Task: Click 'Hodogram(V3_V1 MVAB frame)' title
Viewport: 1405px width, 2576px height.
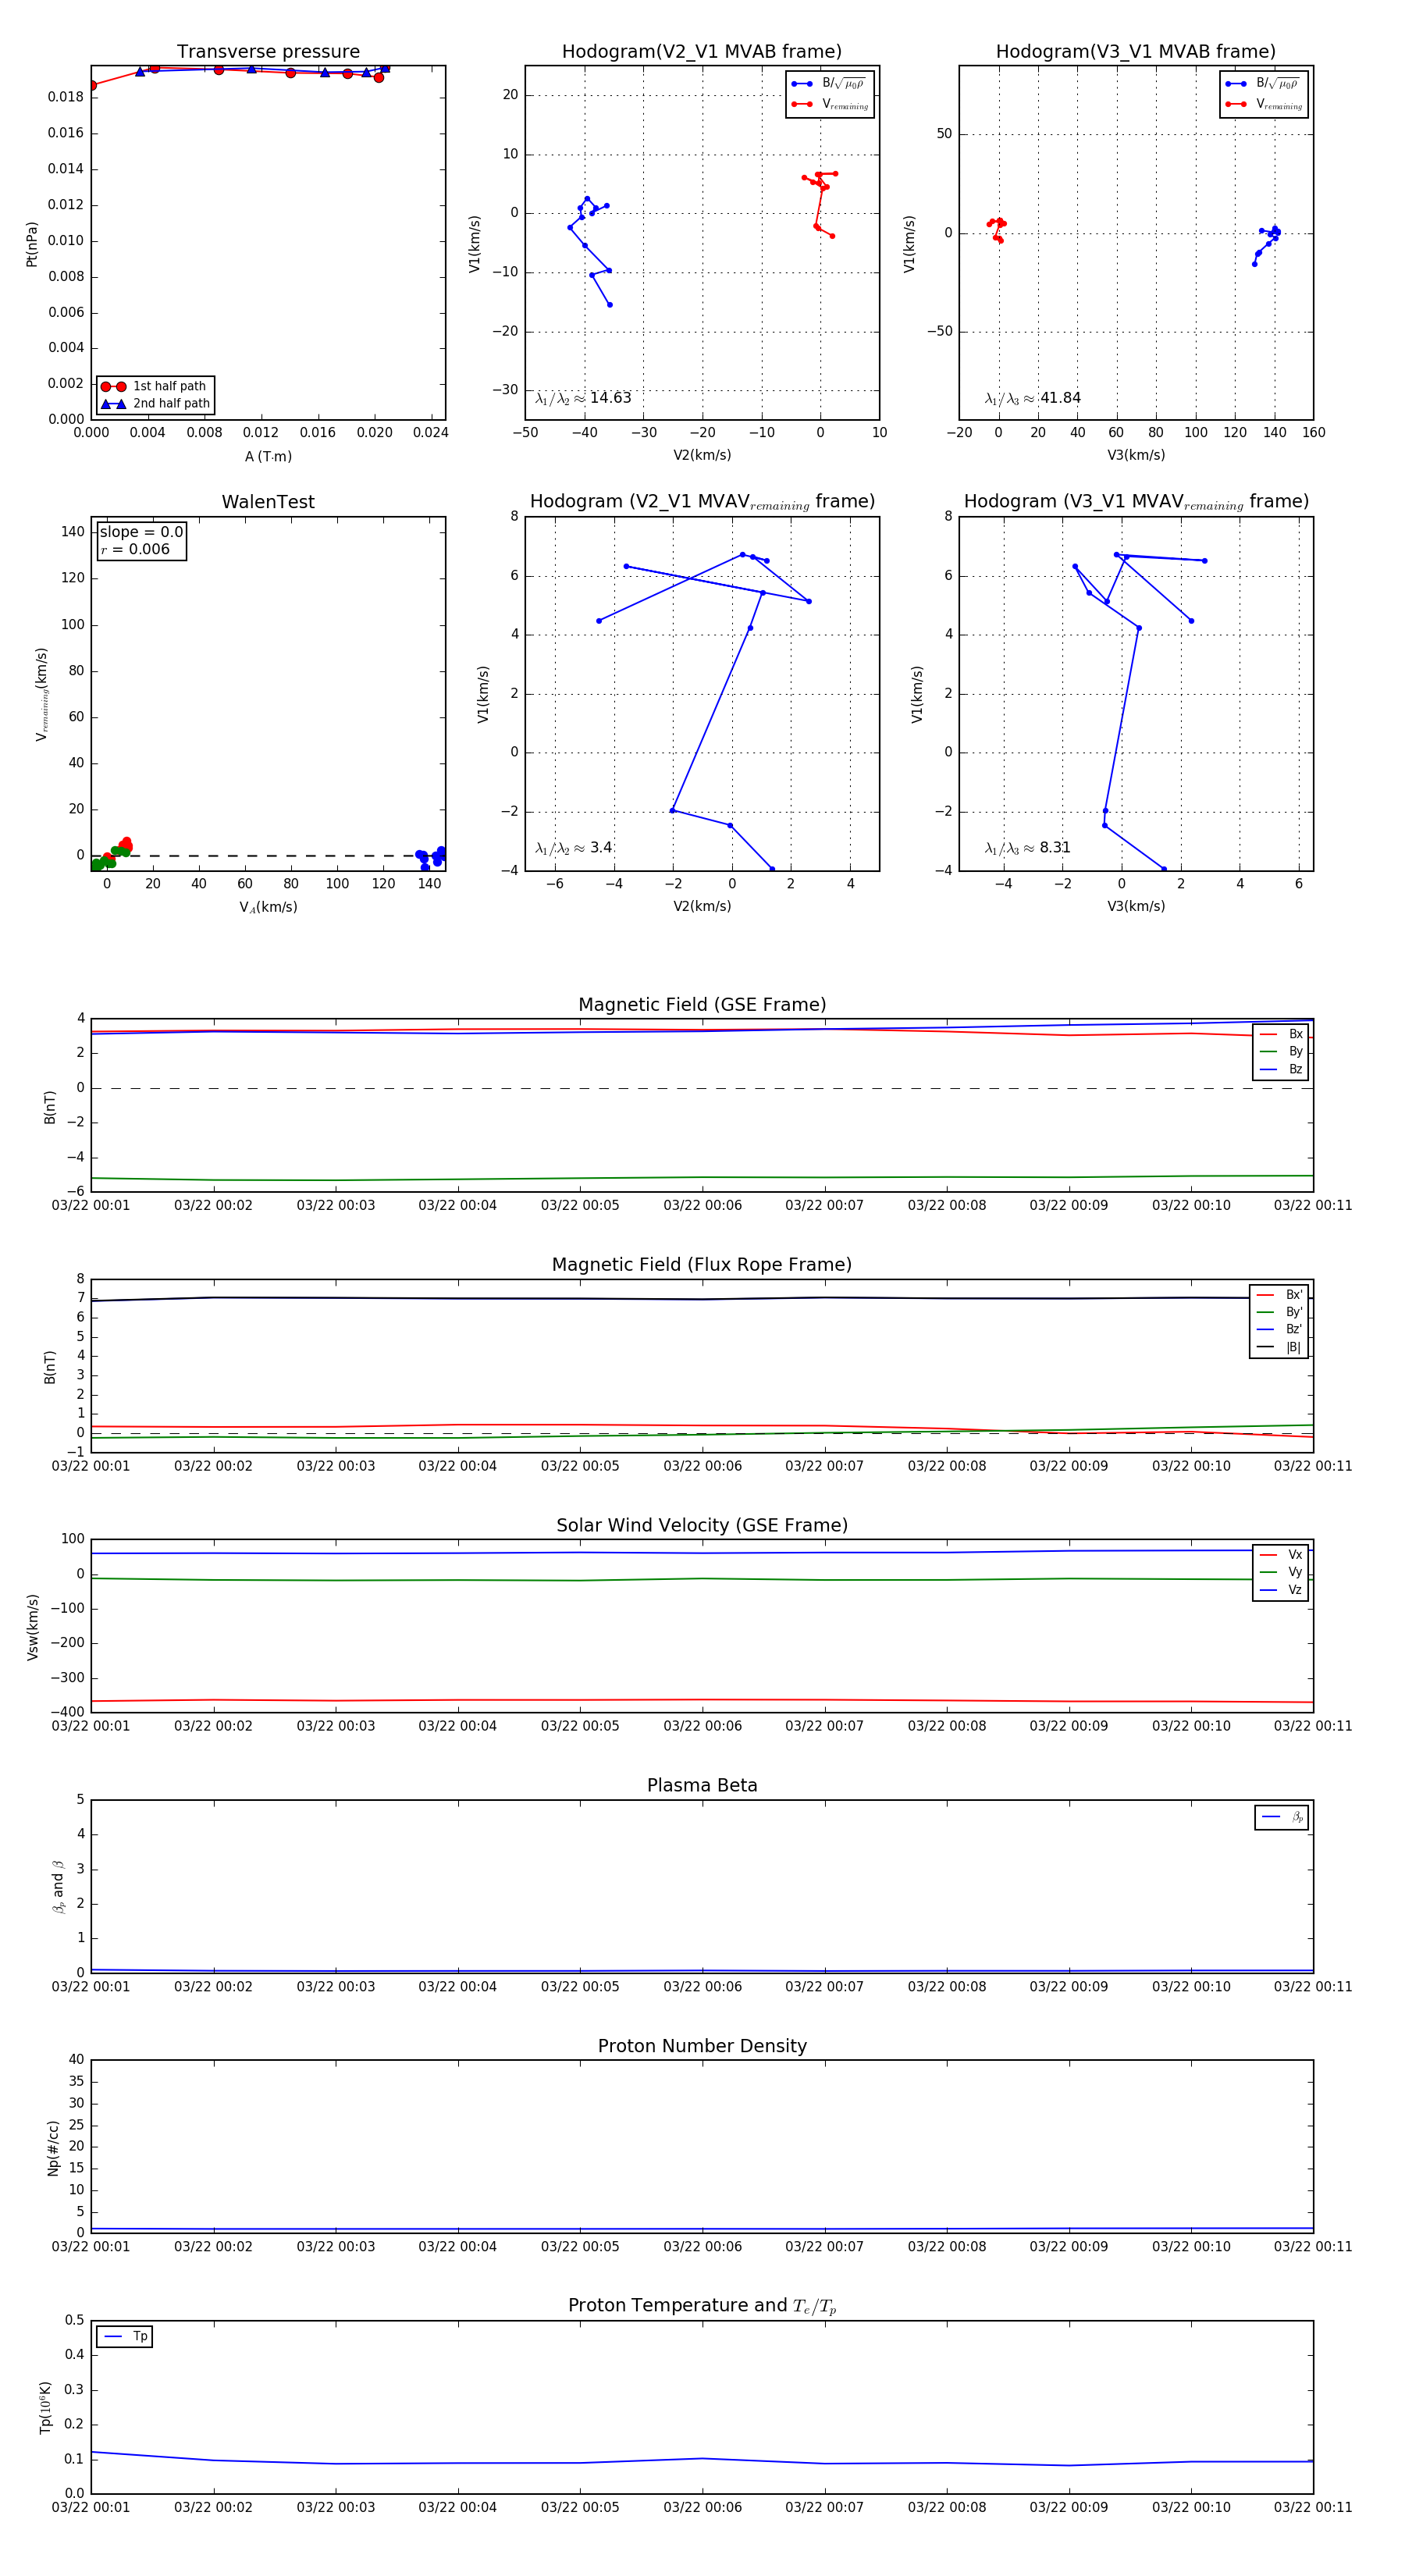Action: point(1136,52)
